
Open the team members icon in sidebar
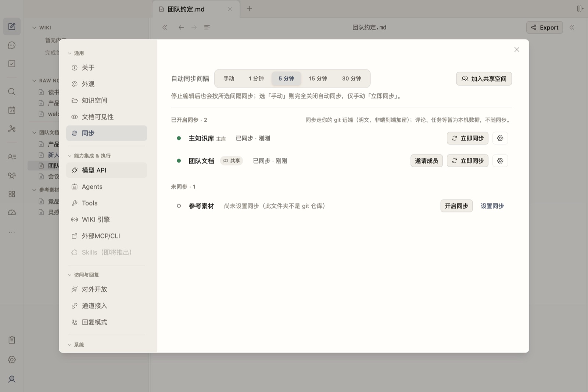tap(12, 175)
